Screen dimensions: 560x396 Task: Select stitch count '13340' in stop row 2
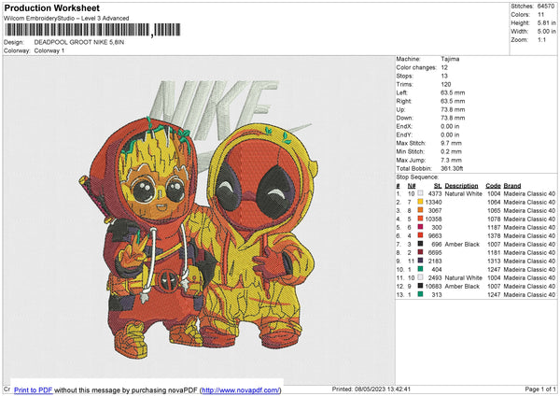433,202
